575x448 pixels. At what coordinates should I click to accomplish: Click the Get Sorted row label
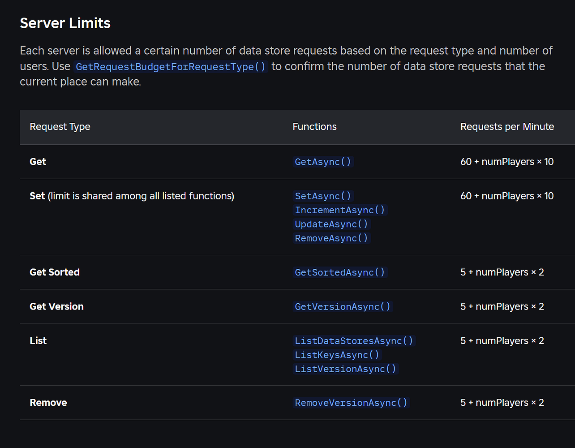coord(55,272)
